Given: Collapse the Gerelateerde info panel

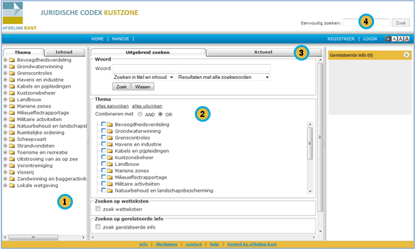Looking at the screenshot, I should click(406, 54).
